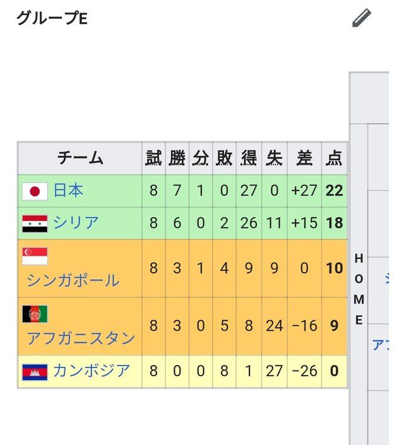404x445 pixels.
Task: Click the 点 points column header
Action: tap(334, 158)
